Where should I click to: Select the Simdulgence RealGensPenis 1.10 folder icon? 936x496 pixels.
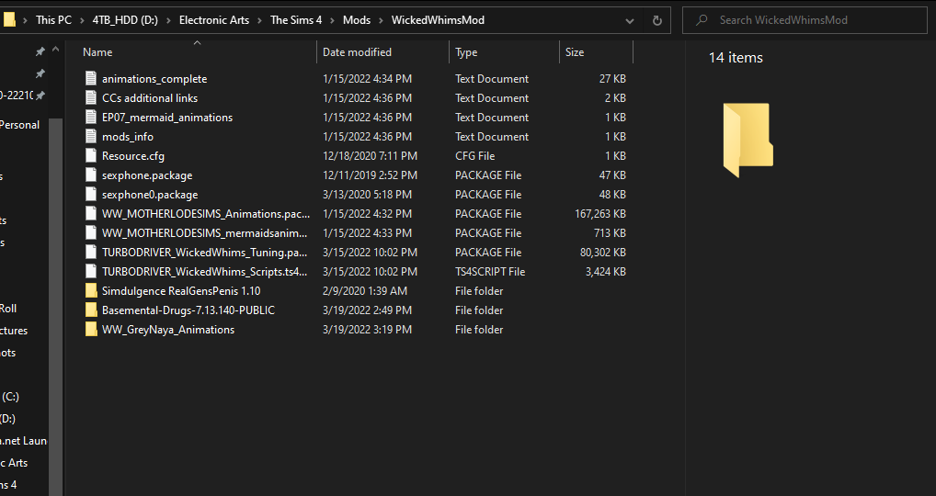click(91, 291)
